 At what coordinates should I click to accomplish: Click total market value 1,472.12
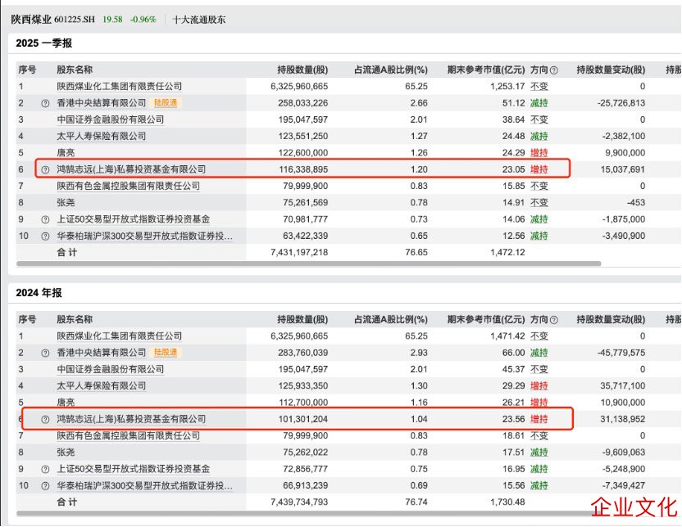pyautogui.click(x=507, y=253)
